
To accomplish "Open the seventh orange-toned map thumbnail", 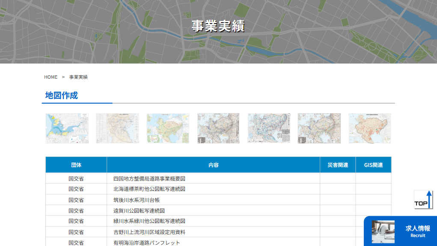I will click(x=370, y=128).
